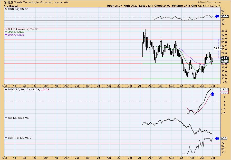Image resolution: width=231 pixels, height=160 pixels.
Task: Click the PMO(35,20,10) 13.59, 10.09 label
Action: (28, 90)
